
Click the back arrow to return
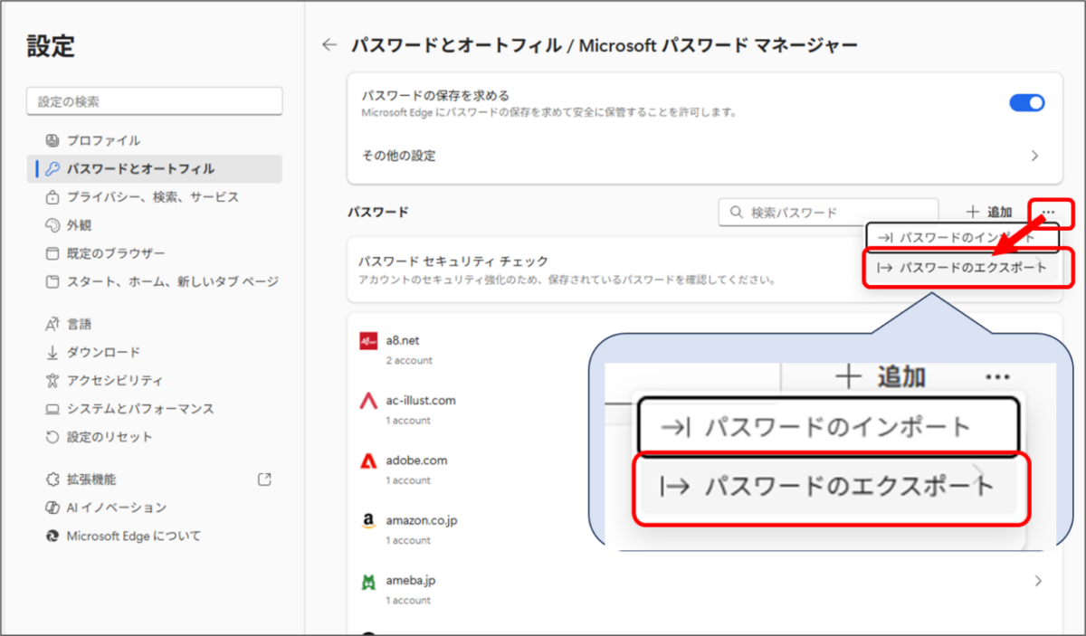point(329,44)
